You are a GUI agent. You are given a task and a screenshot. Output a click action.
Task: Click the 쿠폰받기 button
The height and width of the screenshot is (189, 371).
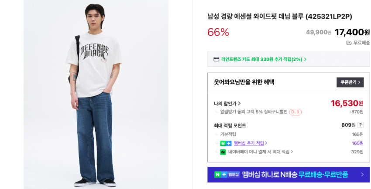click(x=350, y=82)
